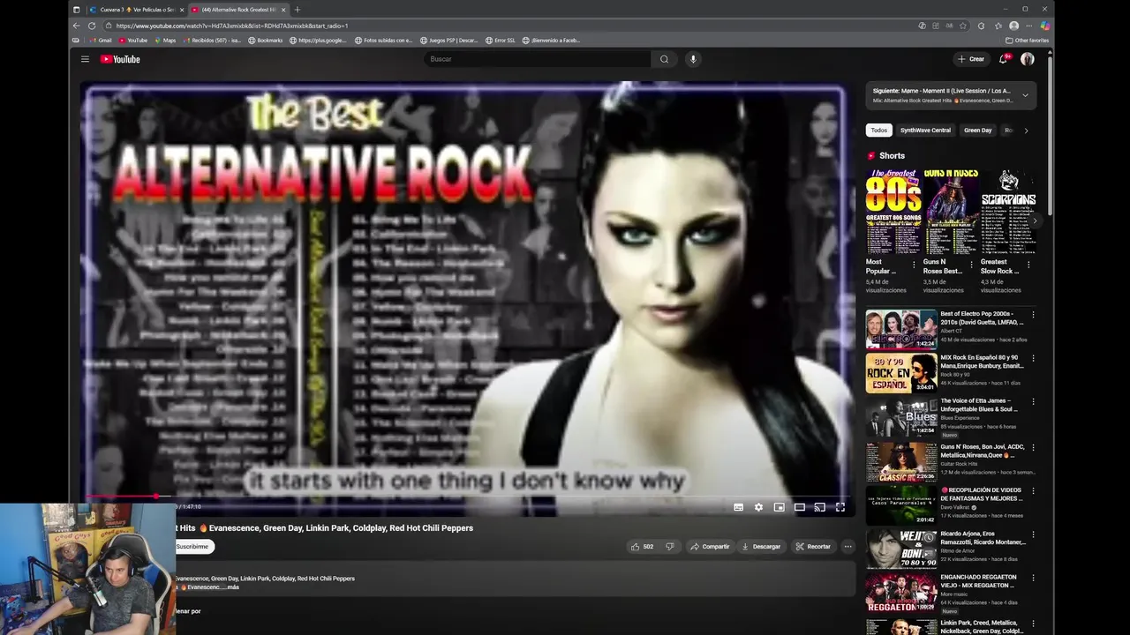Open the Guns N Roses Best short
Screen dimensions: 1130x635
pos(951,213)
